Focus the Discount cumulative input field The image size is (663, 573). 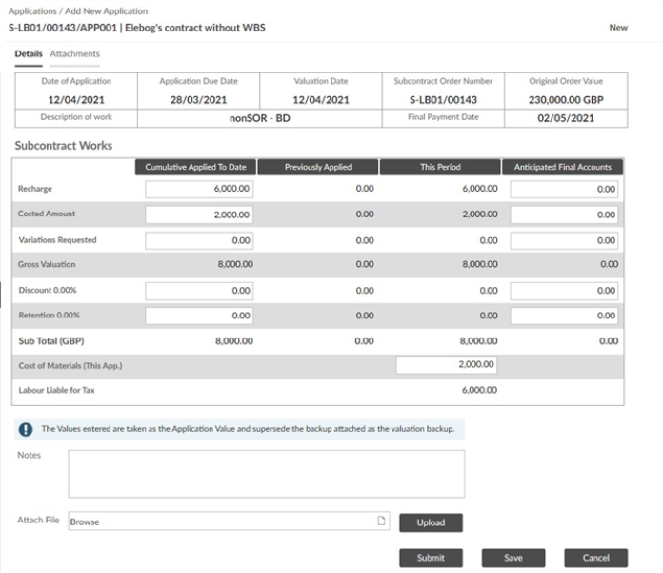(199, 290)
